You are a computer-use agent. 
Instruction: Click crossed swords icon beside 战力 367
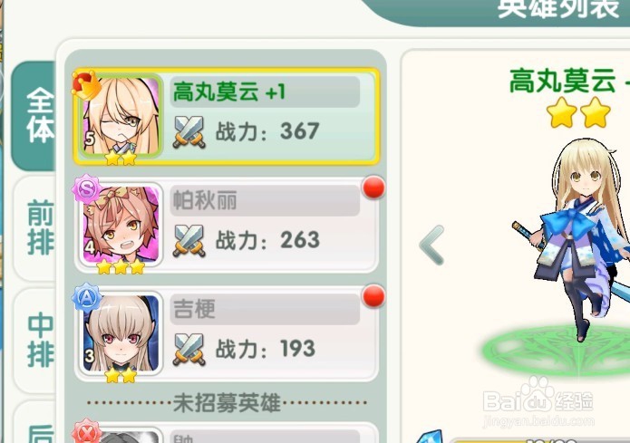tap(189, 131)
